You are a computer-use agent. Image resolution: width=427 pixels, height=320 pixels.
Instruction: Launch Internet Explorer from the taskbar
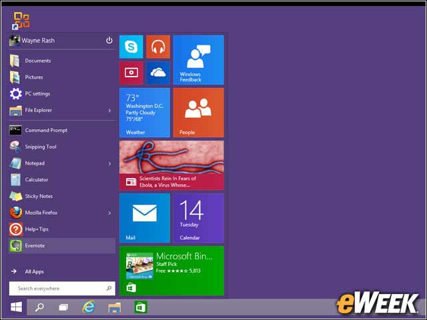click(x=89, y=307)
